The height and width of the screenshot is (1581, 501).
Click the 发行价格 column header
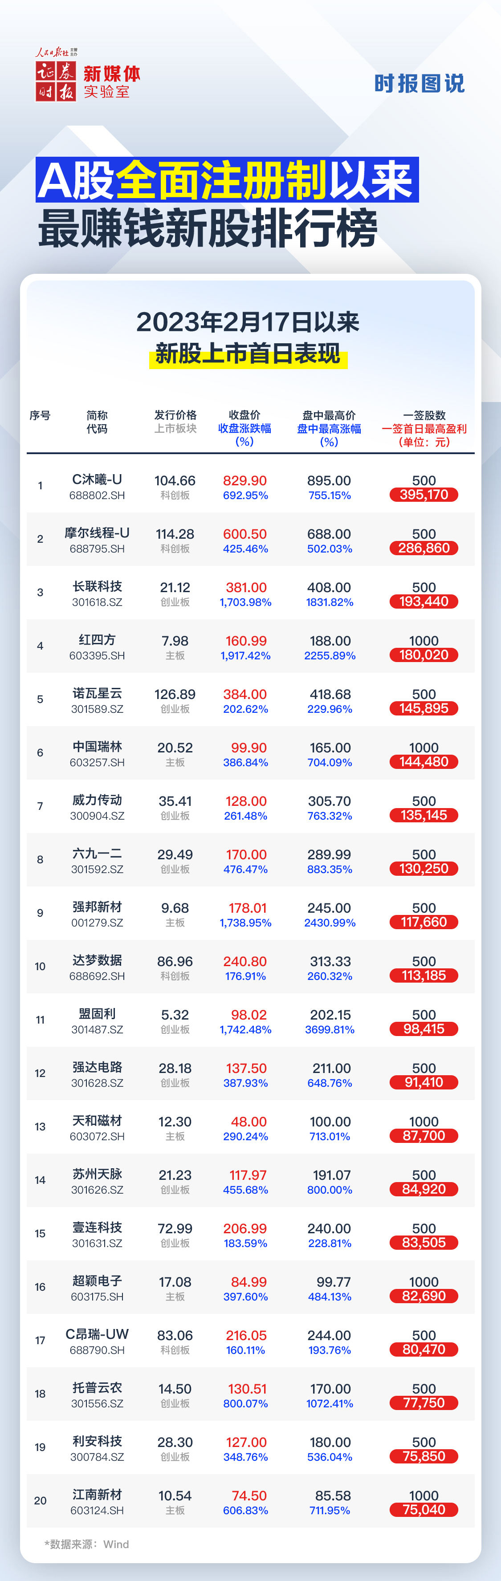(175, 415)
